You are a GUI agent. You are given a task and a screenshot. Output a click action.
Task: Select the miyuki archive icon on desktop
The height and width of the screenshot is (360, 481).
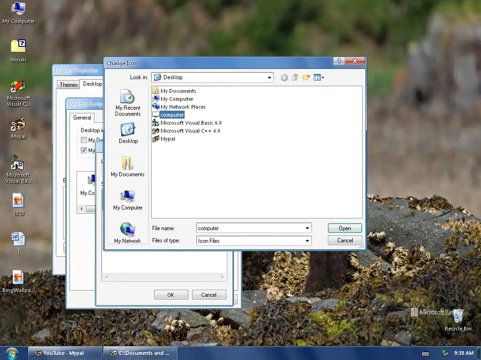(x=18, y=51)
